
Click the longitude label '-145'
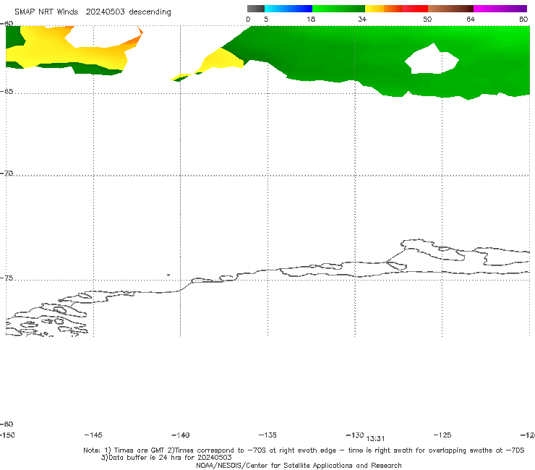point(93,435)
